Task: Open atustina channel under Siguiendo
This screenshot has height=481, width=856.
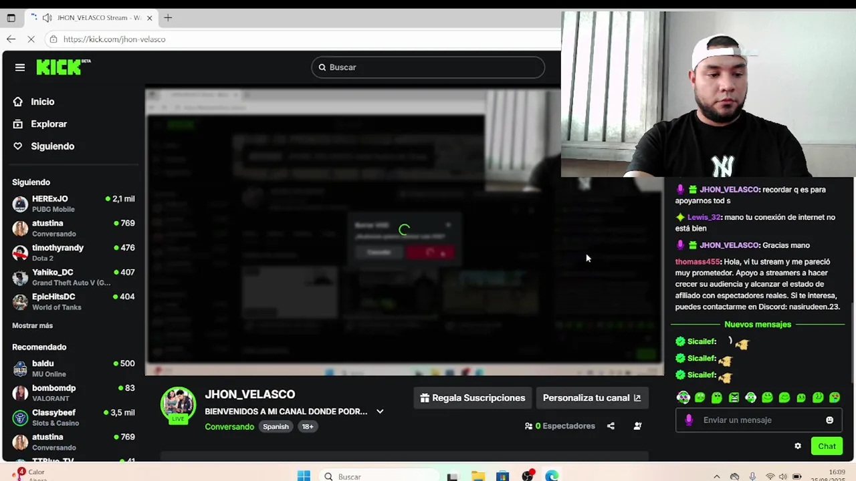Action: (x=74, y=228)
